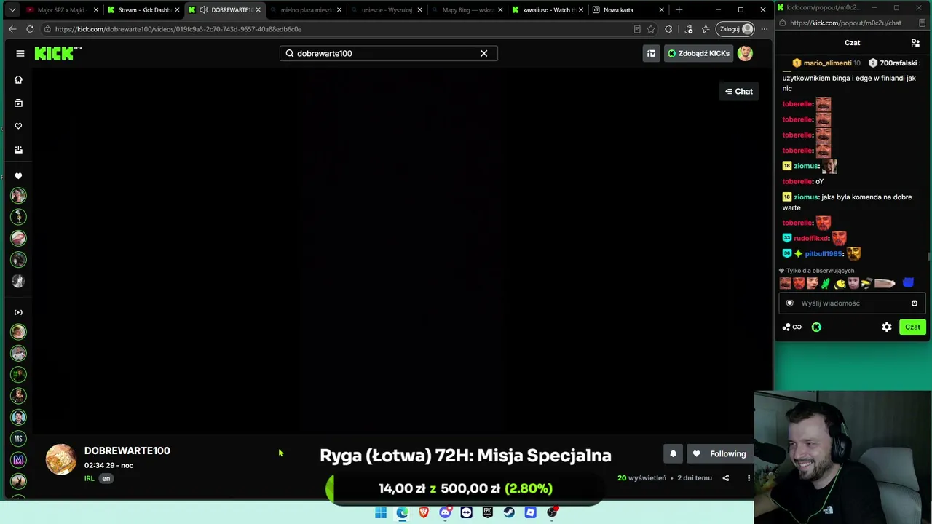Go back with browser back arrow
932x524 pixels.
[12, 29]
